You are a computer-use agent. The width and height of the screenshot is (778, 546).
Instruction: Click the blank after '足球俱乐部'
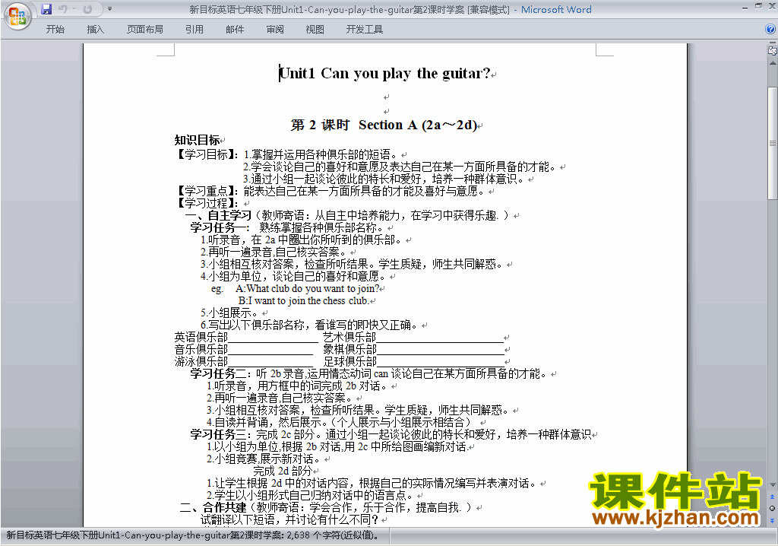(x=440, y=362)
